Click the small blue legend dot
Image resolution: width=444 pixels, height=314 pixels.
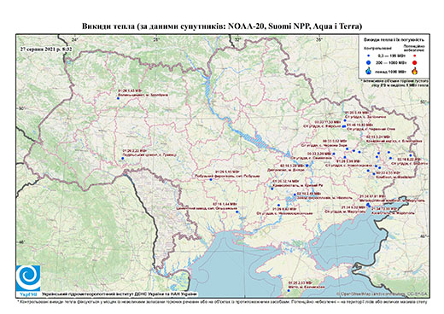click(x=369, y=55)
